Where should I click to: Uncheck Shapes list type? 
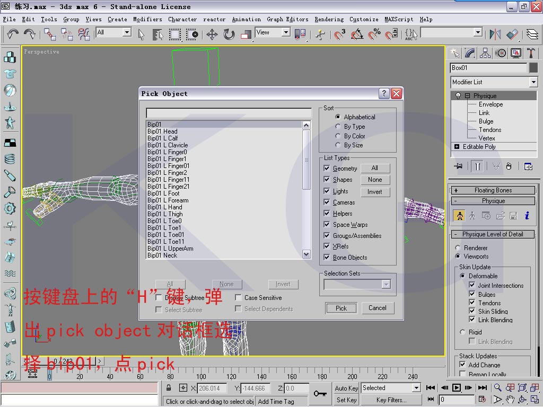click(x=327, y=179)
